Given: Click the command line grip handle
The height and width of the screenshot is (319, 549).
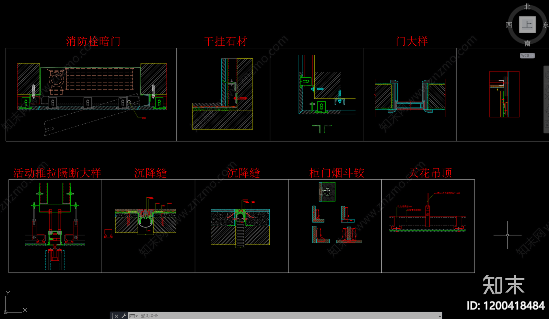Looking at the screenshot, I should (x=112, y=316).
